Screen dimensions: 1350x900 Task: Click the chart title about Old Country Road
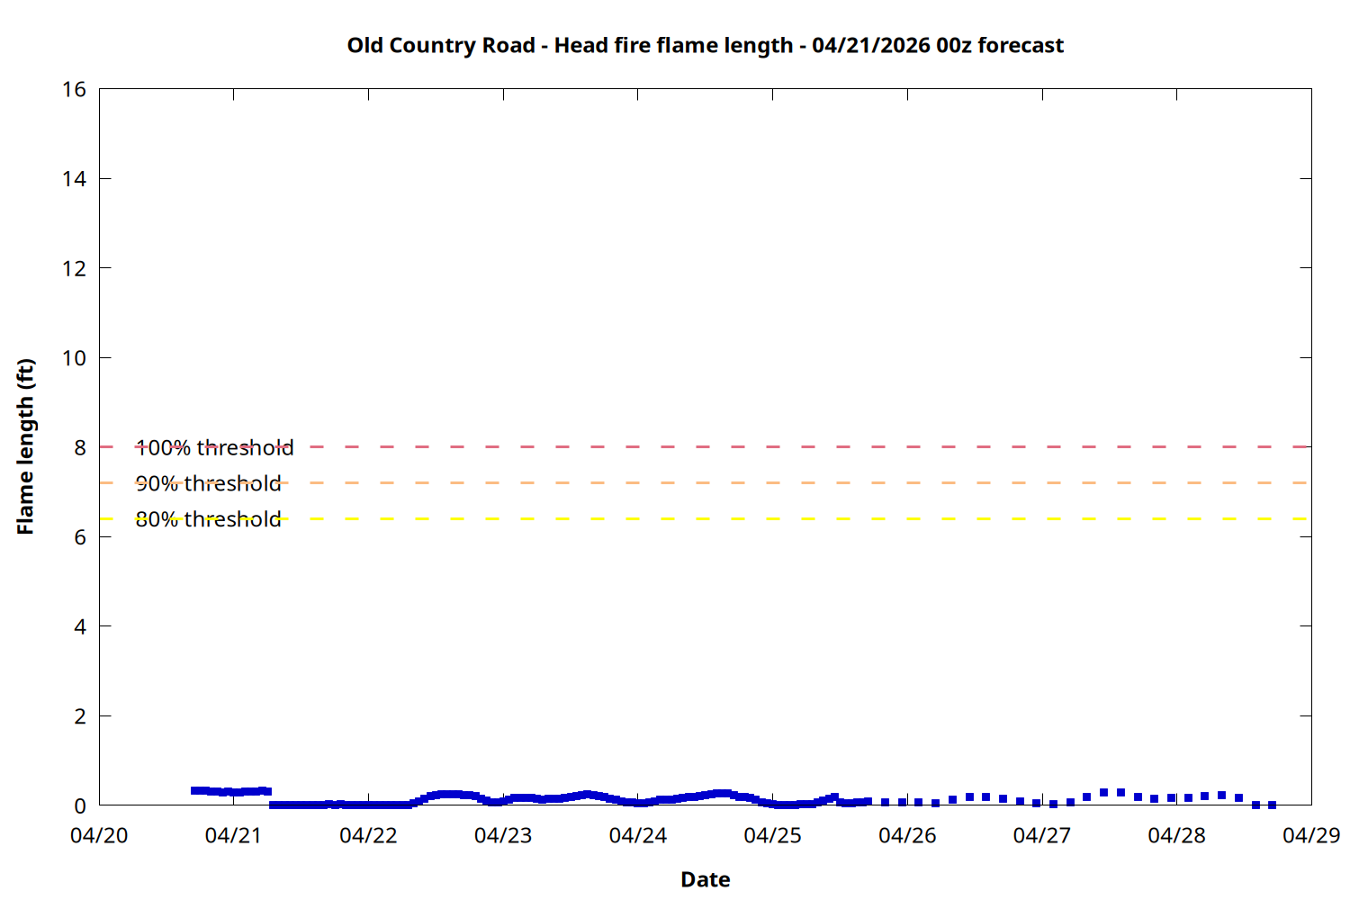[x=705, y=45]
